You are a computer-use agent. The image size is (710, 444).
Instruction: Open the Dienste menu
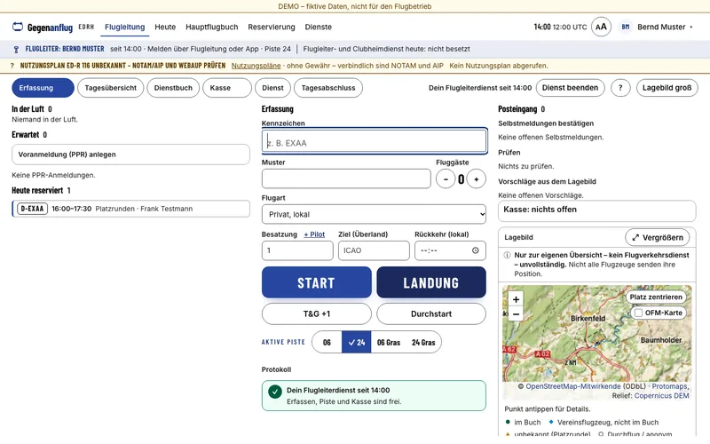tap(319, 27)
